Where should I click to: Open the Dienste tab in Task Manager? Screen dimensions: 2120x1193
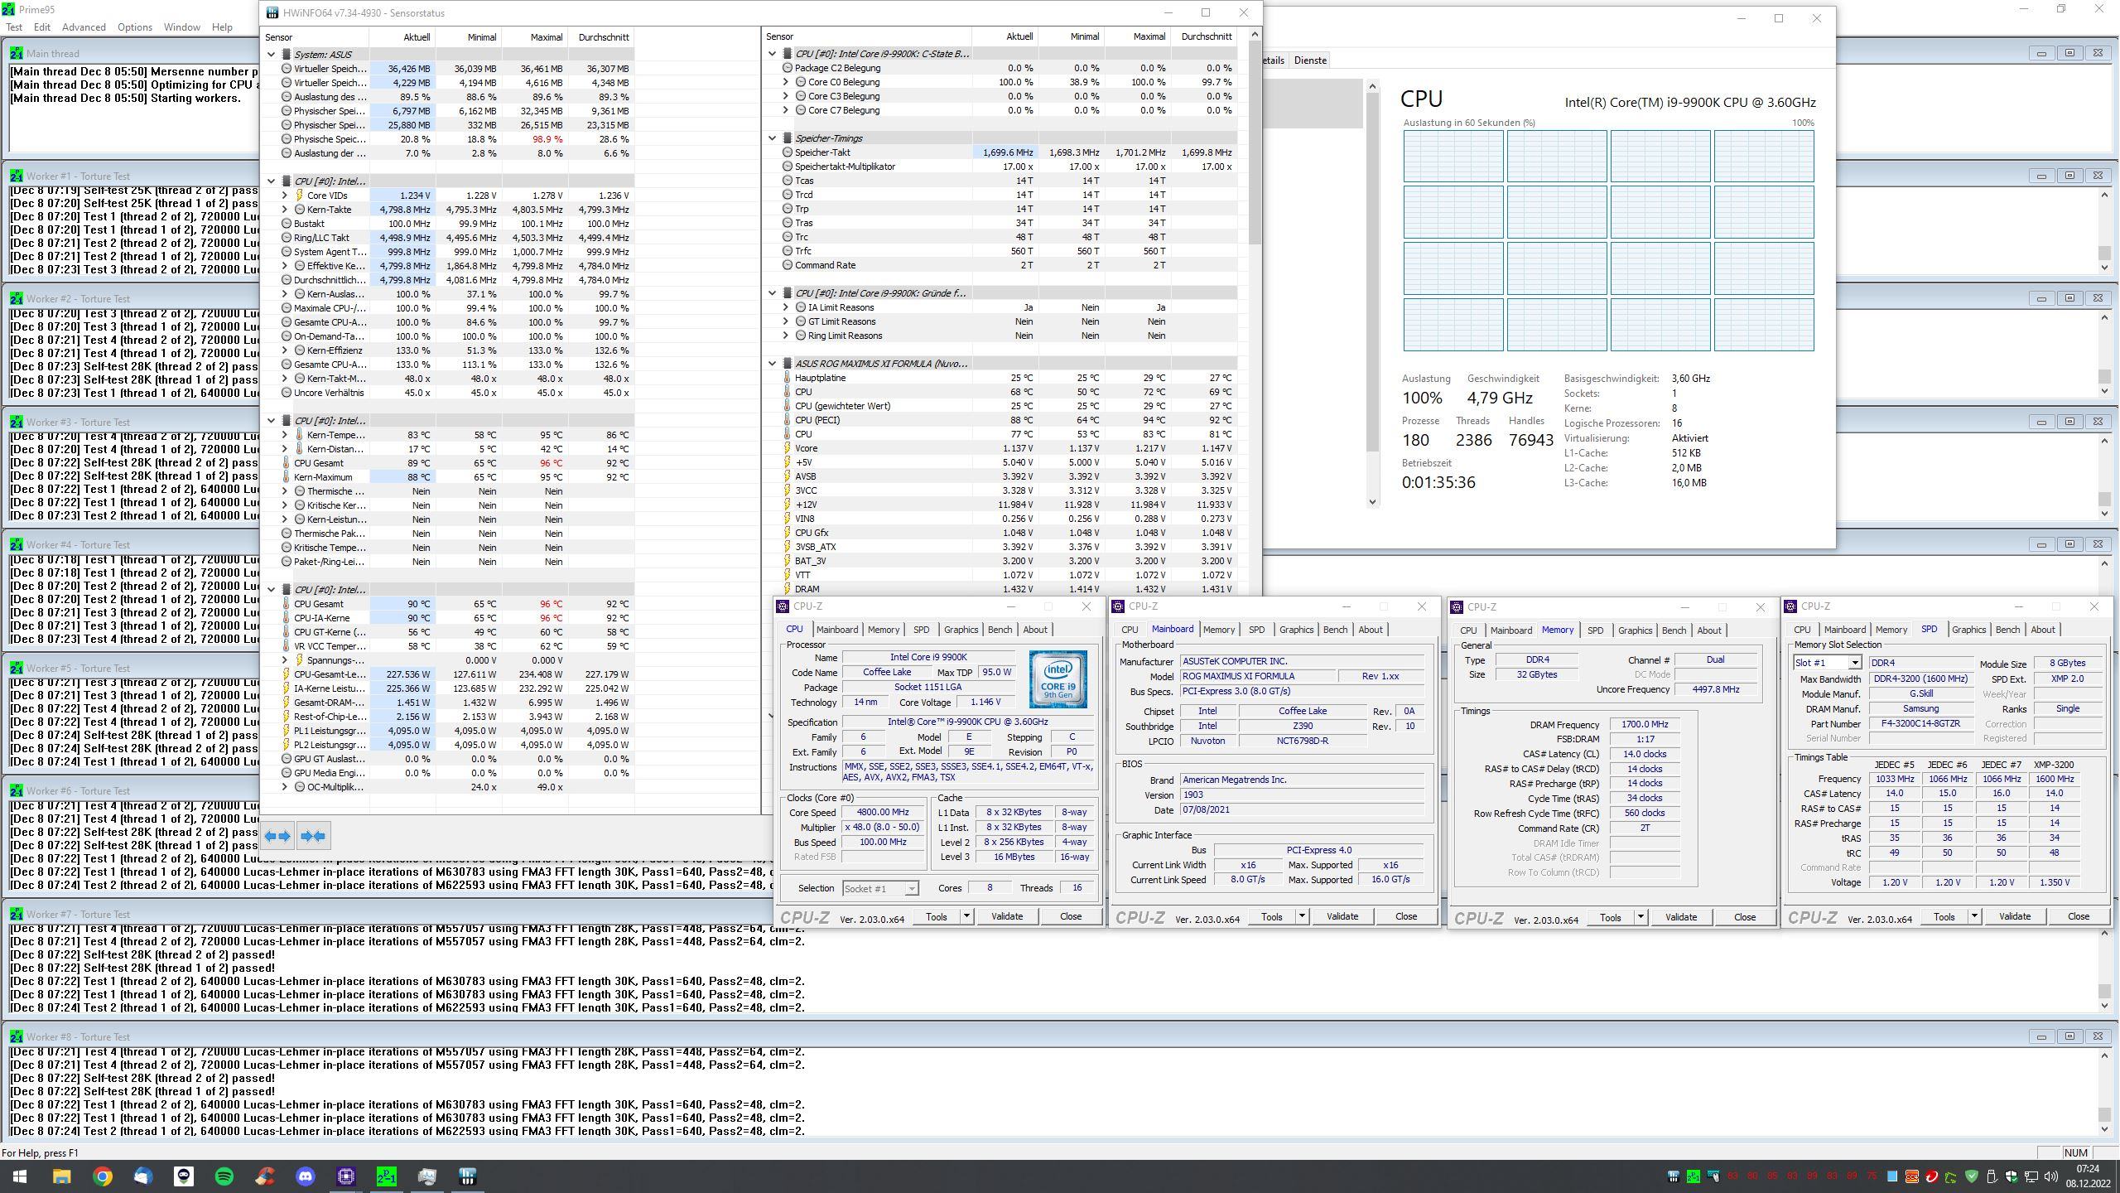[1310, 60]
